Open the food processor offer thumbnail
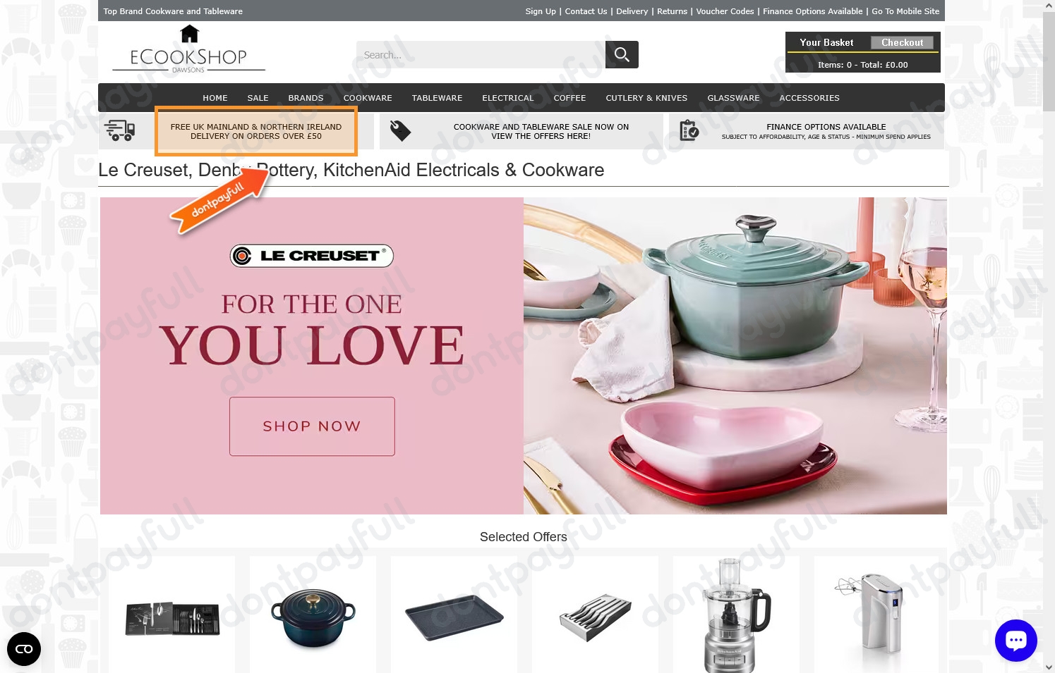This screenshot has width=1055, height=673. click(736, 615)
